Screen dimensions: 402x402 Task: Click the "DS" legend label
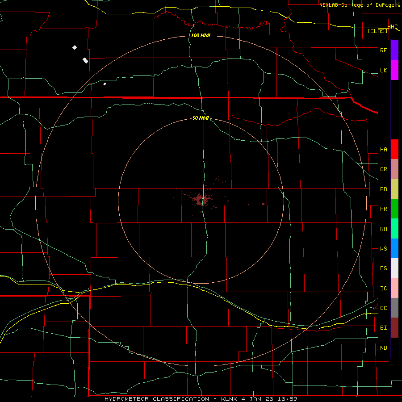[383, 268]
